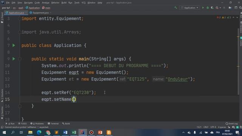
Task: Close the Equipement.java tab
Action: click(x=50, y=13)
